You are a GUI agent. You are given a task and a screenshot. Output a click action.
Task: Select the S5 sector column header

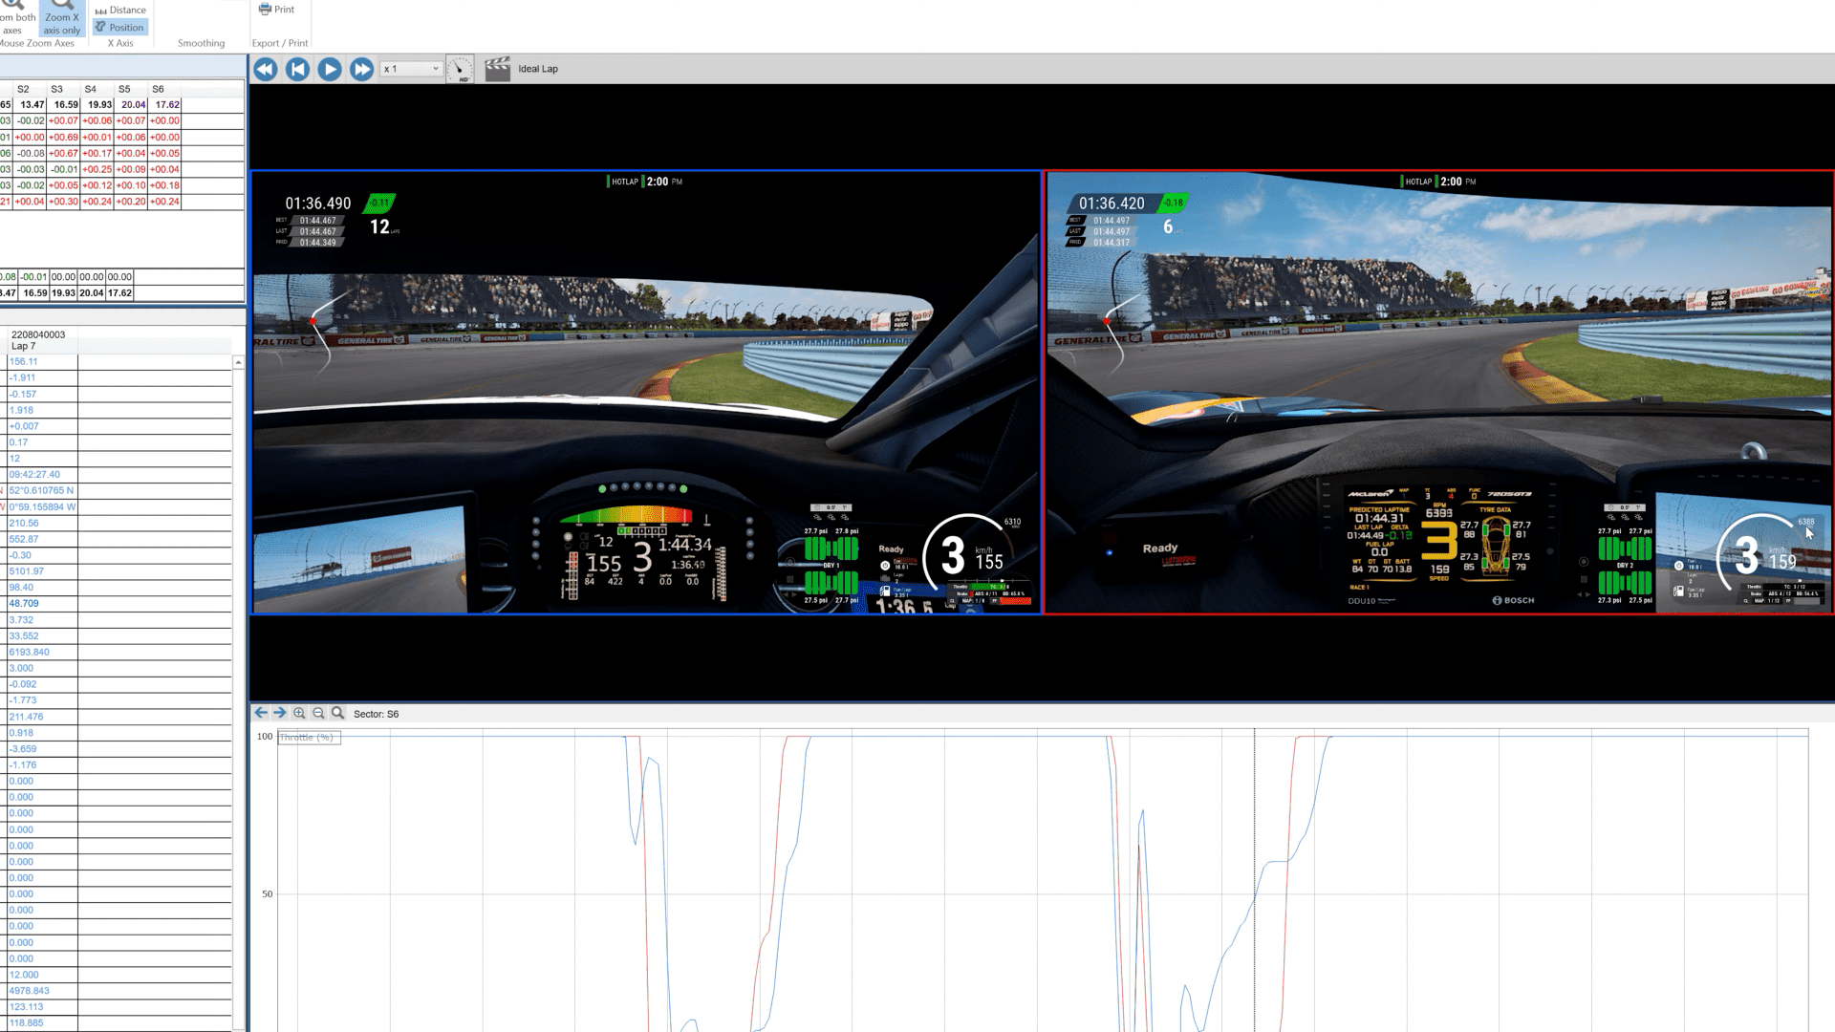(x=124, y=89)
